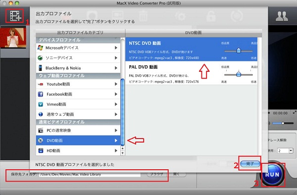Click the BlackBerry phone icon
This screenshot has width=297, height=195.
(40, 68)
